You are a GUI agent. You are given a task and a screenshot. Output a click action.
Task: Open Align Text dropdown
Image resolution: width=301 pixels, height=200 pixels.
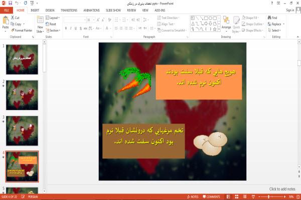point(166,24)
